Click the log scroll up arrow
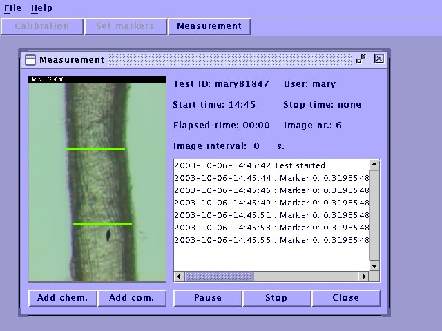 (x=374, y=165)
